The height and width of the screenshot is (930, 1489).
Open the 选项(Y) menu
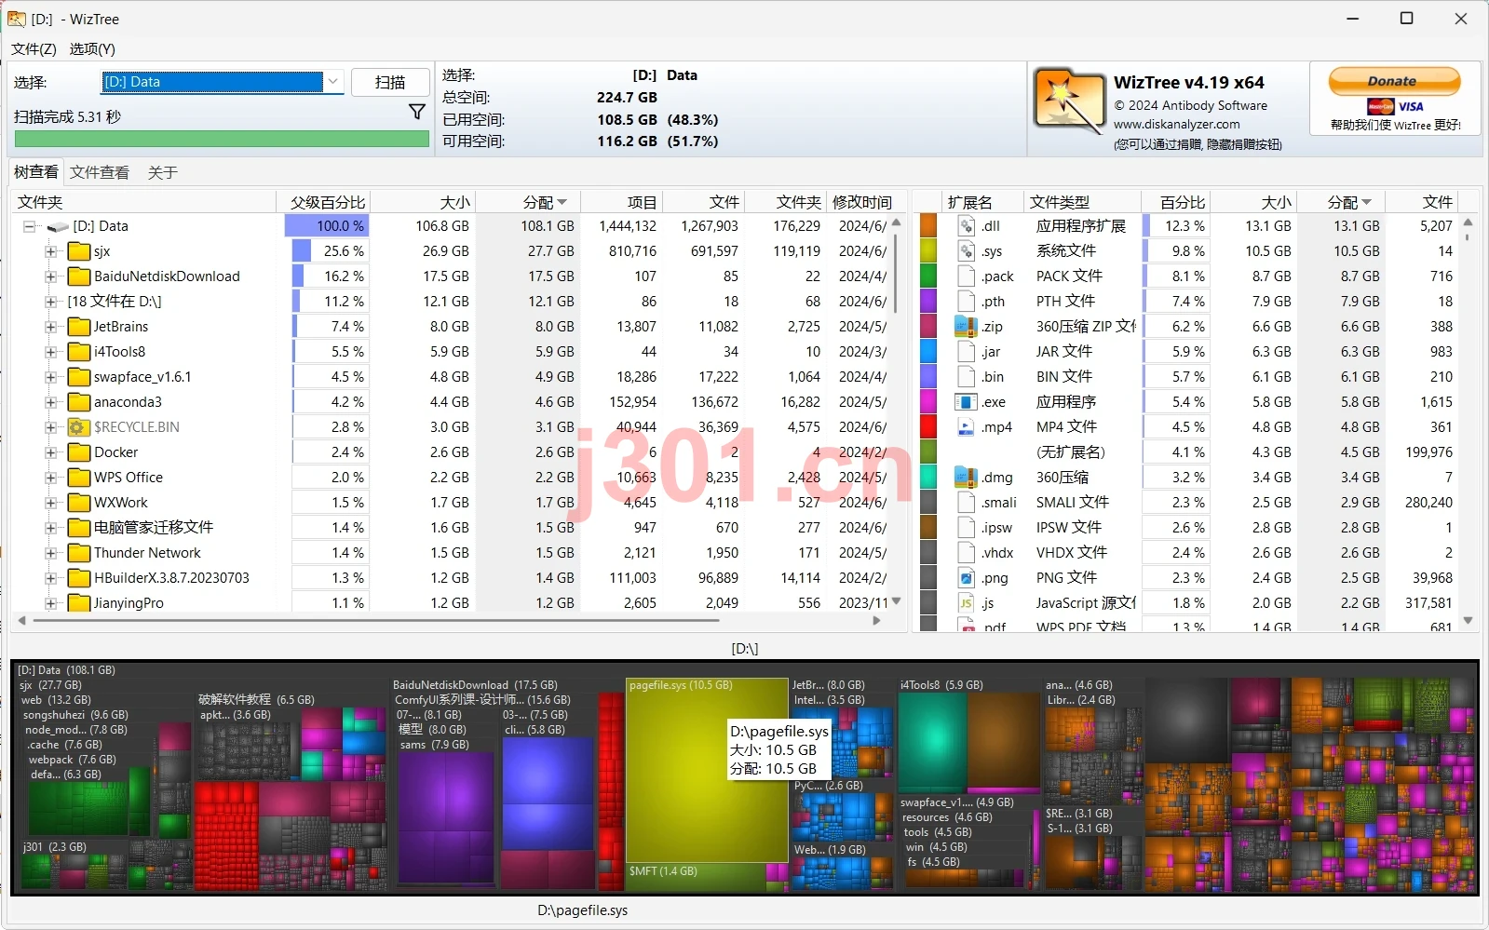coord(92,49)
